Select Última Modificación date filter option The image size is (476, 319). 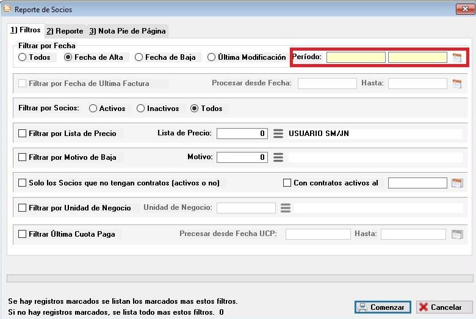pyautogui.click(x=211, y=57)
